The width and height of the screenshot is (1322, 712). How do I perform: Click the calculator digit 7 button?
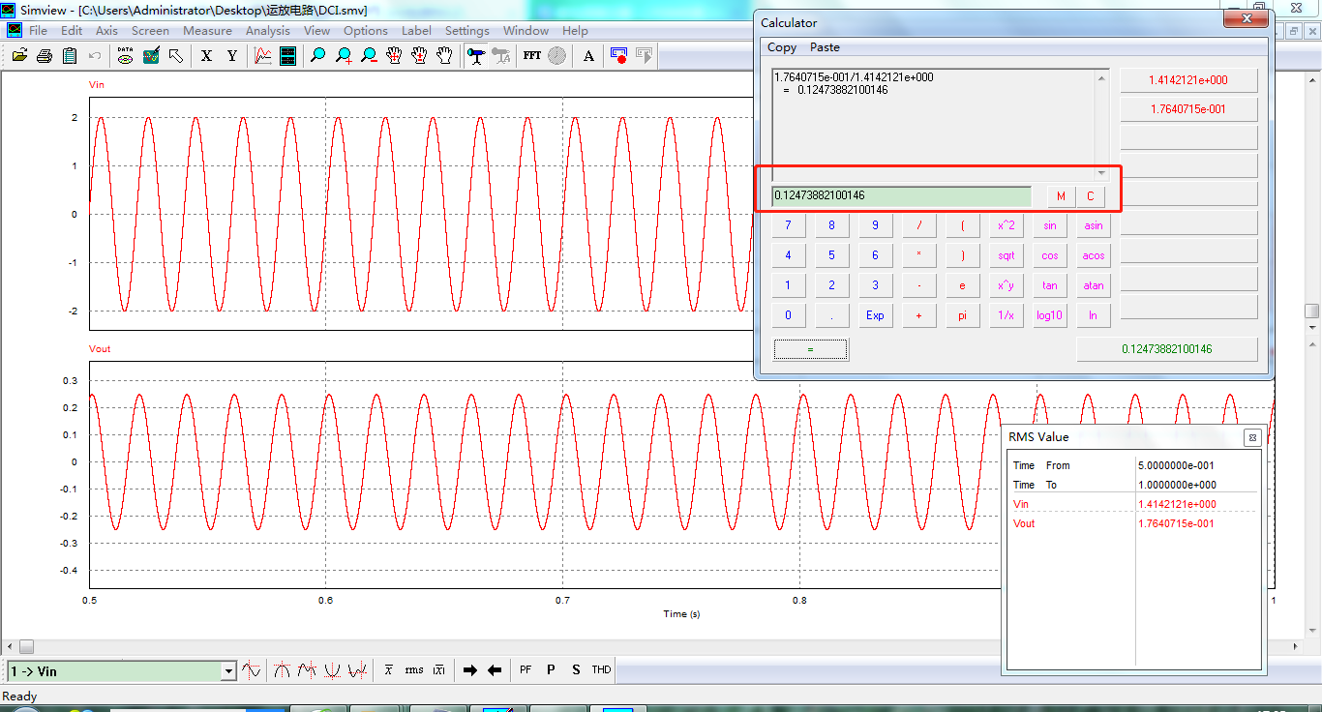tap(788, 226)
